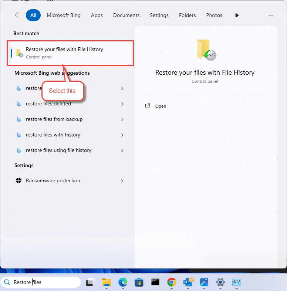Click the File History icon in best match
Screen dimensions: 287x291
click(x=19, y=53)
